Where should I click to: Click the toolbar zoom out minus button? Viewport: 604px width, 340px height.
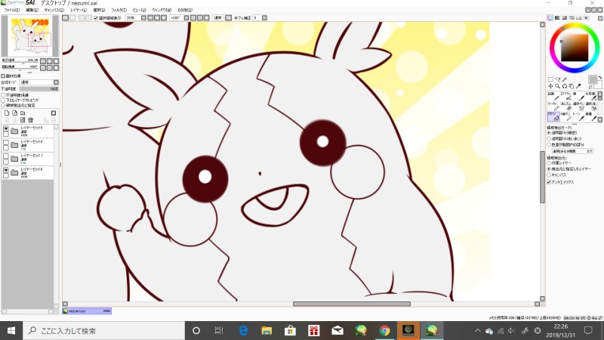150,17
